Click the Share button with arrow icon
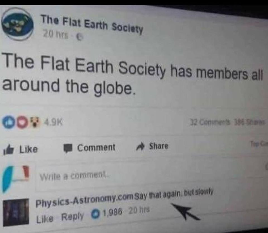 click(x=152, y=146)
